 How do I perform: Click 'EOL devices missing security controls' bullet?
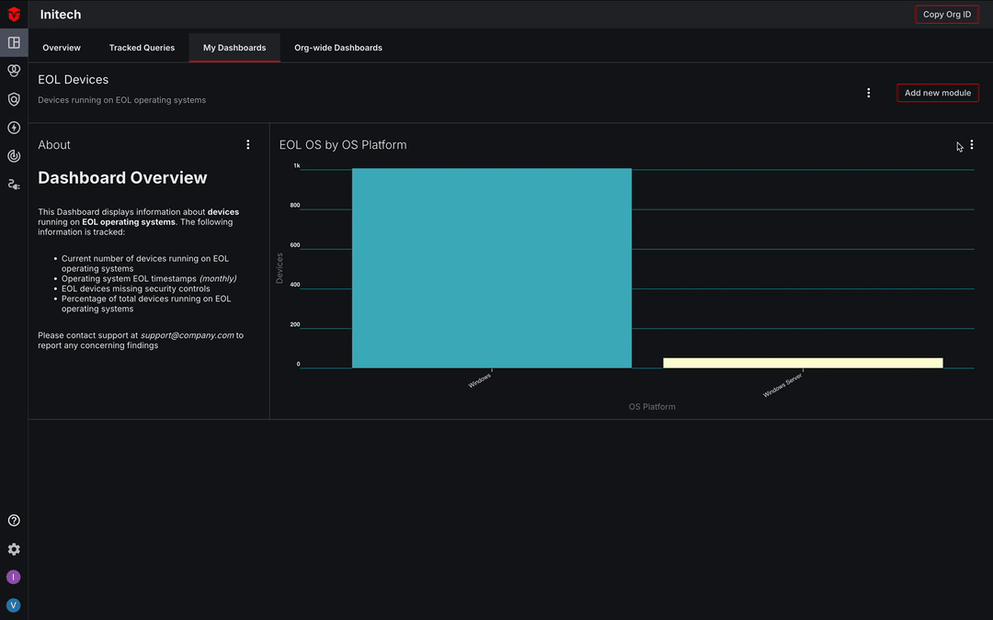coord(135,288)
